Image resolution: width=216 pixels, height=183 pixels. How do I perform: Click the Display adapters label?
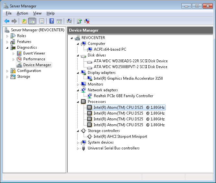click(x=102, y=73)
